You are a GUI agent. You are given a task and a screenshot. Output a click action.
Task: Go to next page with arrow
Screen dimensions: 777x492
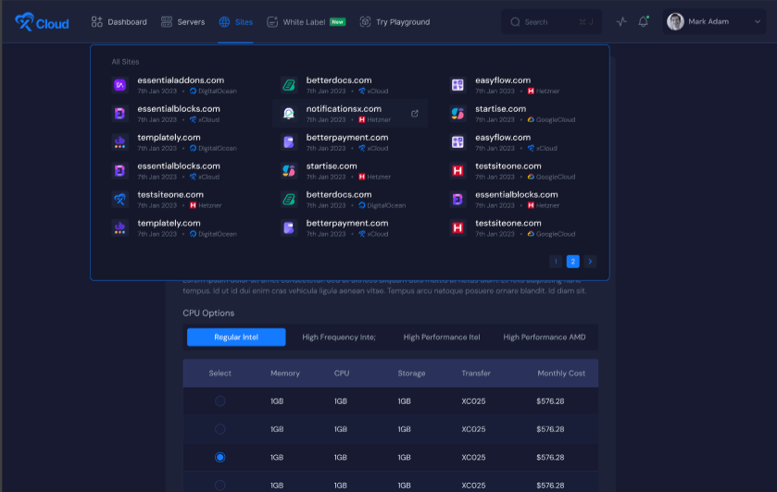[590, 262]
